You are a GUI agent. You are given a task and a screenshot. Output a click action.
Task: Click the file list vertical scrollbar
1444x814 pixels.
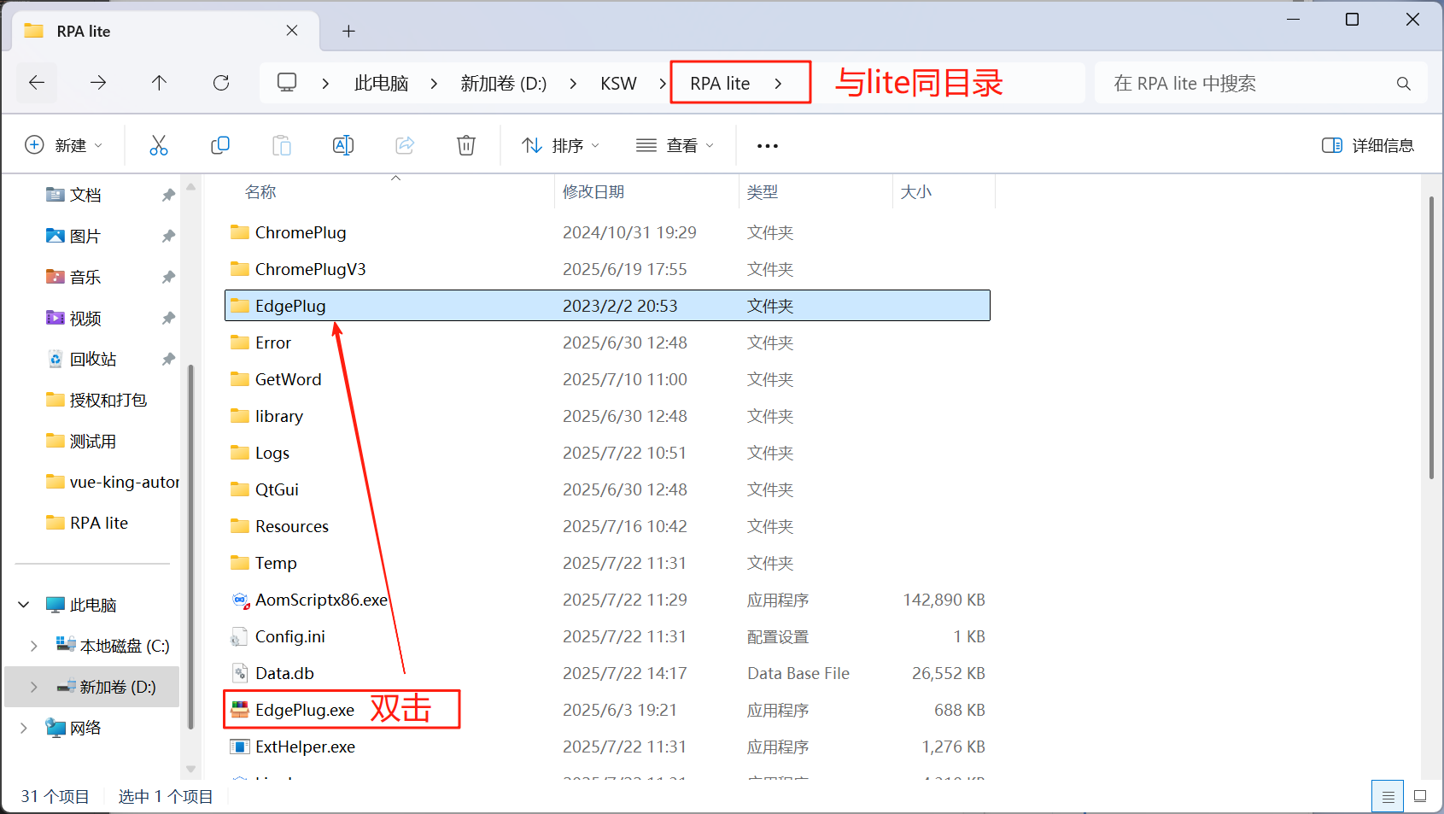(x=1432, y=337)
